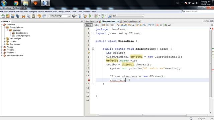This screenshot has height=120, width=214.
Task: Click the NetBeans cube taskbar icon
Action: click(45, 3)
